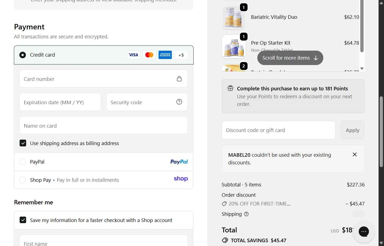Image resolution: width=384 pixels, height=246 pixels.
Task: Focus the Card number field
Action: (103, 79)
